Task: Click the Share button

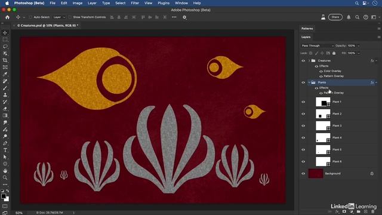Action: [335, 17]
